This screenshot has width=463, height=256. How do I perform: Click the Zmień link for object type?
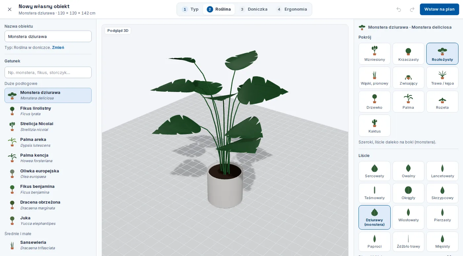58,48
